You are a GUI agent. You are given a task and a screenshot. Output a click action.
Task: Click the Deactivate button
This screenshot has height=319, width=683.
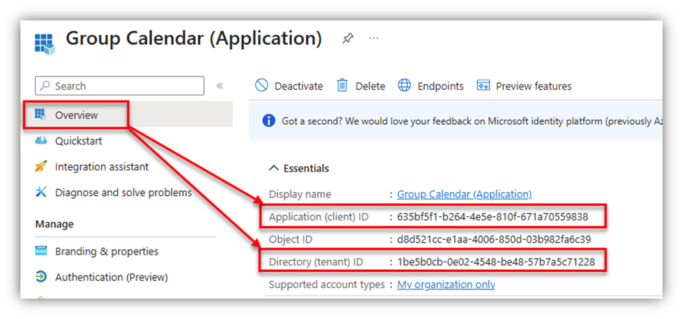pos(289,86)
